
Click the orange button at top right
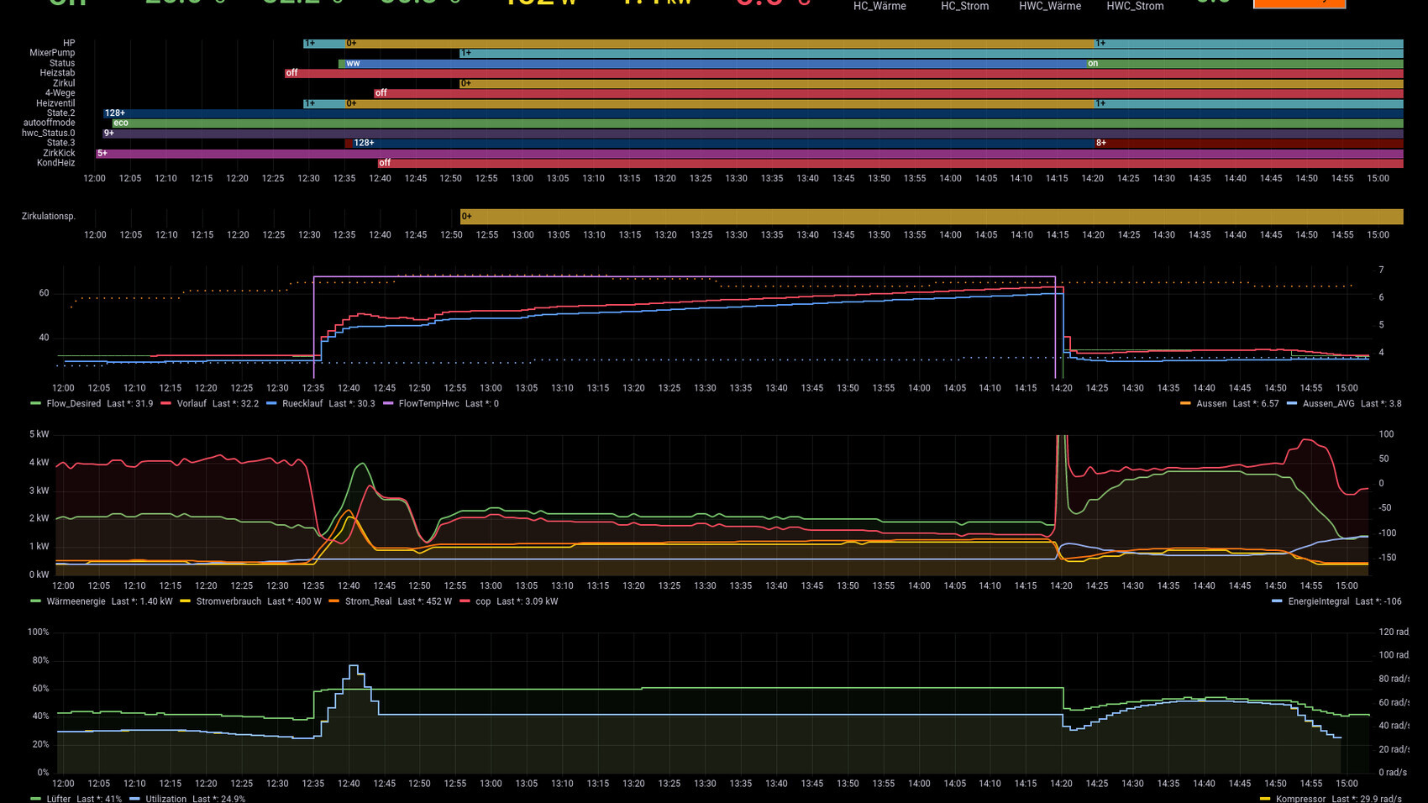1299,3
